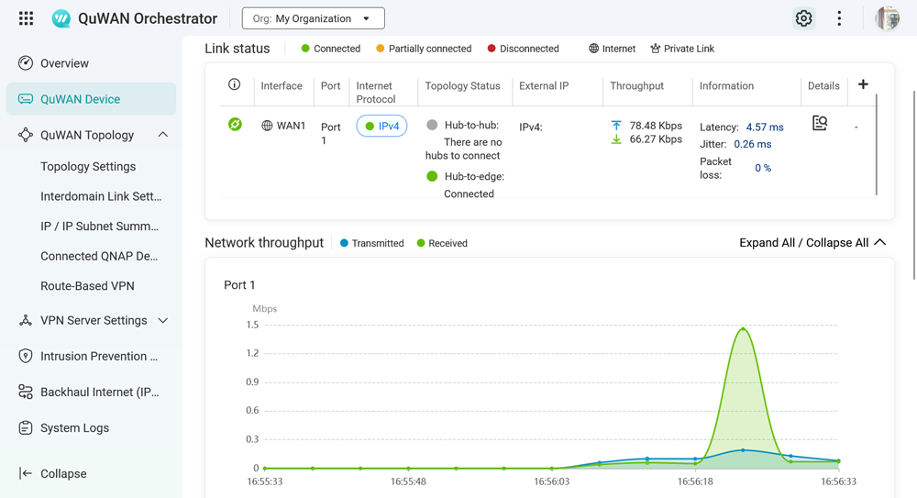Click the user profile avatar
This screenshot has width=917, height=498.
[x=887, y=18]
